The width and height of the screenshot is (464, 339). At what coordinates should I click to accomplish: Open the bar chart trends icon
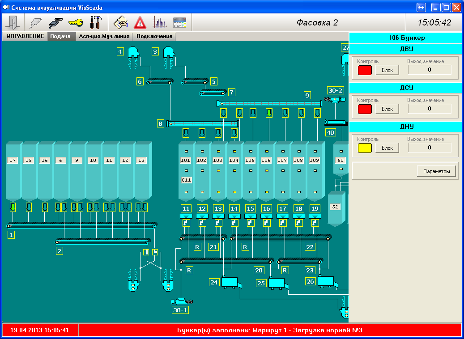click(159, 22)
